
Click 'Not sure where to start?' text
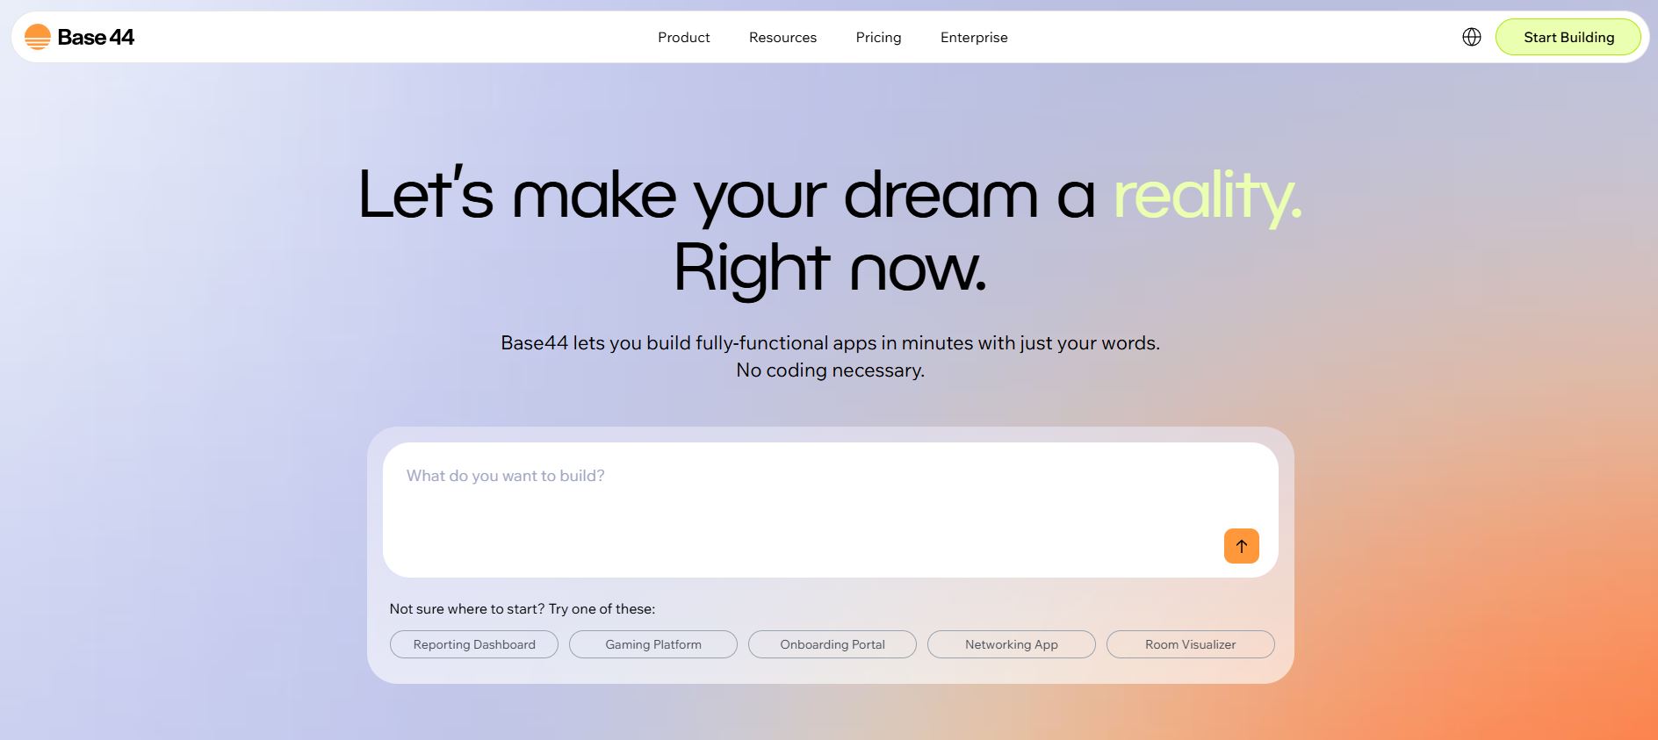click(467, 608)
